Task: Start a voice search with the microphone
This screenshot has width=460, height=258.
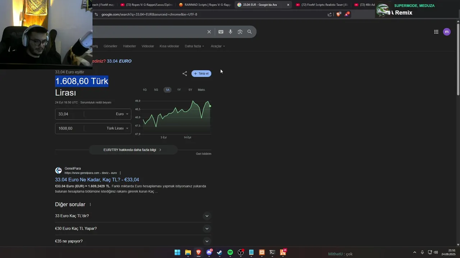Action: coord(230,32)
